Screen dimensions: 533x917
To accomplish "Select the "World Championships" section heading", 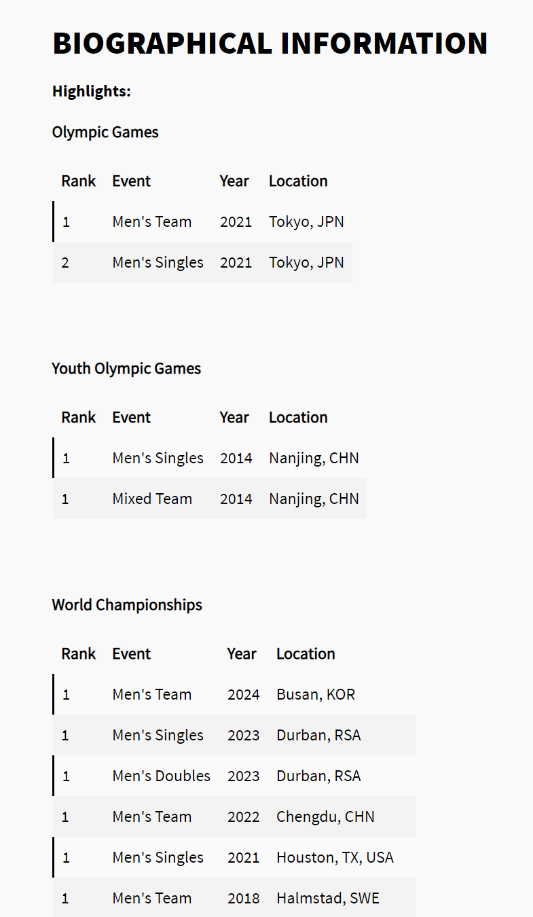I will 127,605.
